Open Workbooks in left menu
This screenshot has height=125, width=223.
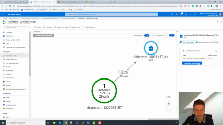click(x=9, y=109)
